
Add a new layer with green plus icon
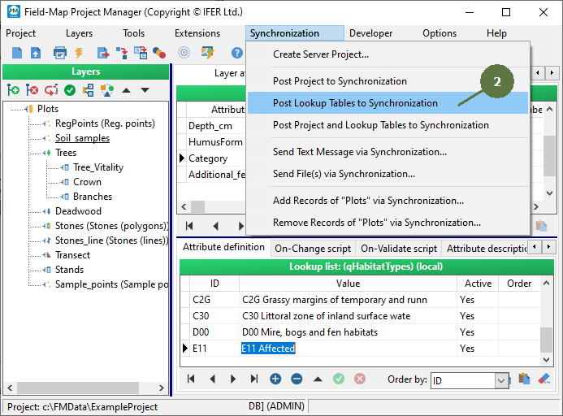(x=13, y=90)
